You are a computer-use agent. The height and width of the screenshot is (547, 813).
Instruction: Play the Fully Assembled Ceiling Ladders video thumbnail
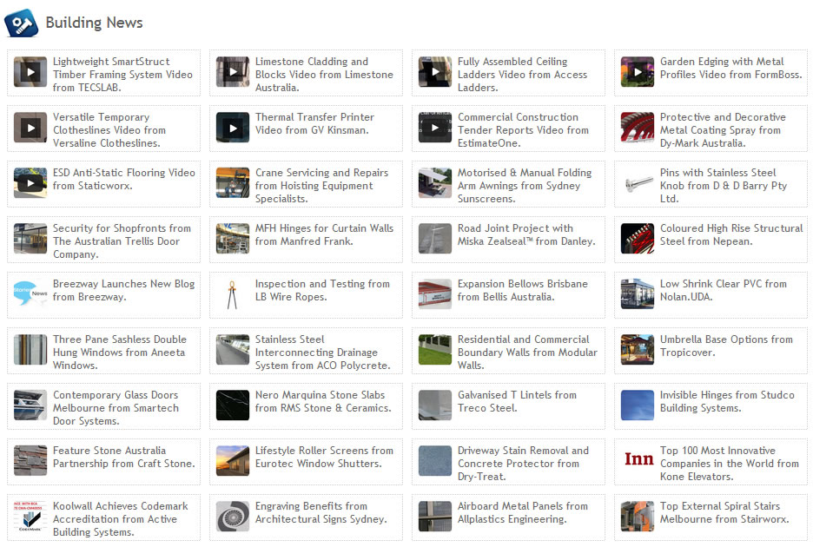435,72
